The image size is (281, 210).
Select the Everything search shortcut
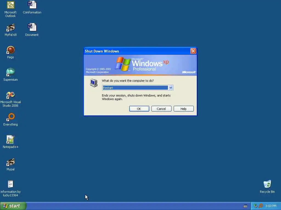coord(10,119)
